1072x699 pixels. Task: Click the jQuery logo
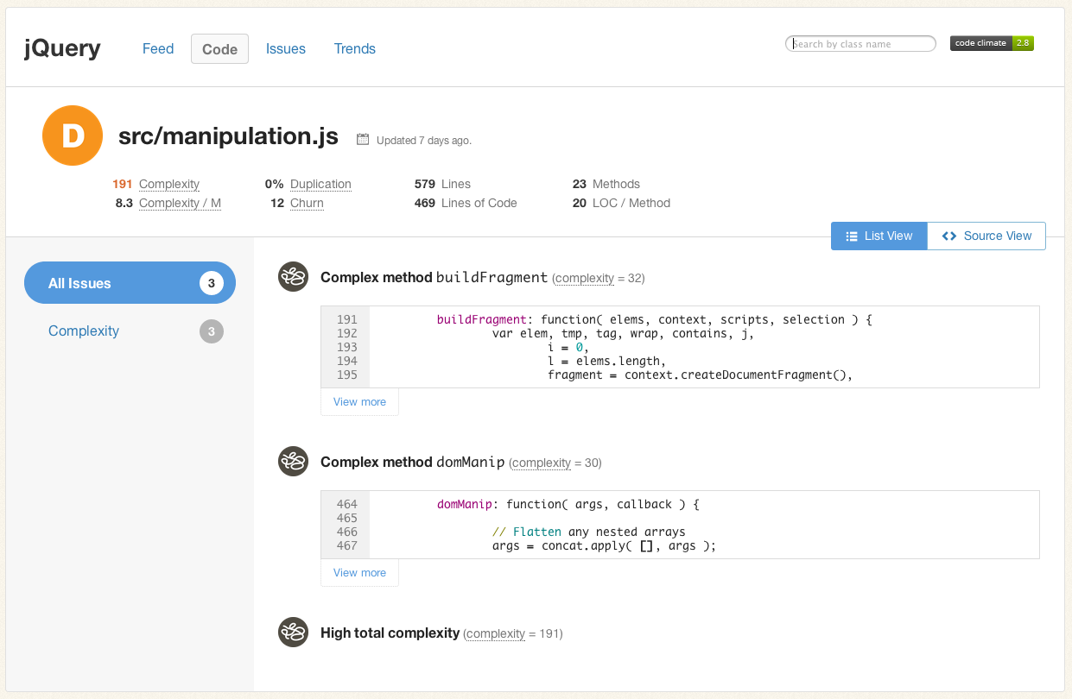pyautogui.click(x=61, y=48)
